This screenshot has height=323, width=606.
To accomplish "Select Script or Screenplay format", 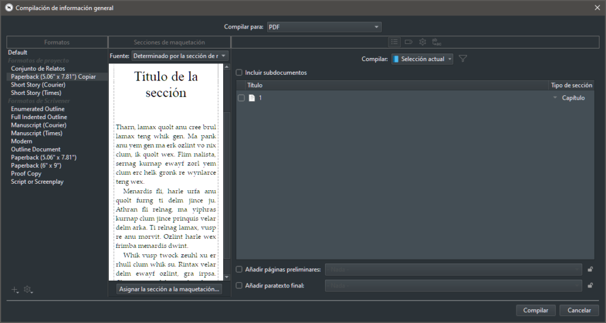I will 37,181.
